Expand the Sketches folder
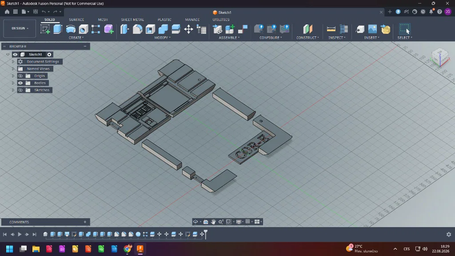The image size is (455, 256). coord(13,90)
